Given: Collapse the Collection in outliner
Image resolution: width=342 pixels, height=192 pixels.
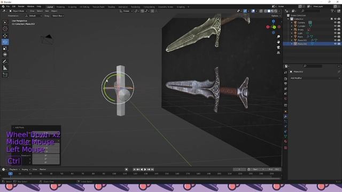Looking at the screenshot, I should click(x=288, y=19).
